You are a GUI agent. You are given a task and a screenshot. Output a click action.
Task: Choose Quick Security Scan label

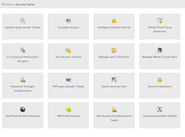[x=114, y=87]
